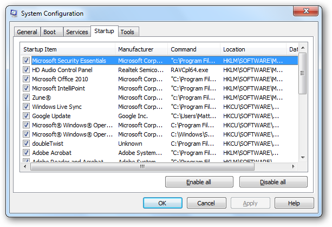Select the Microsoft IntelliPoint item

click(58, 88)
